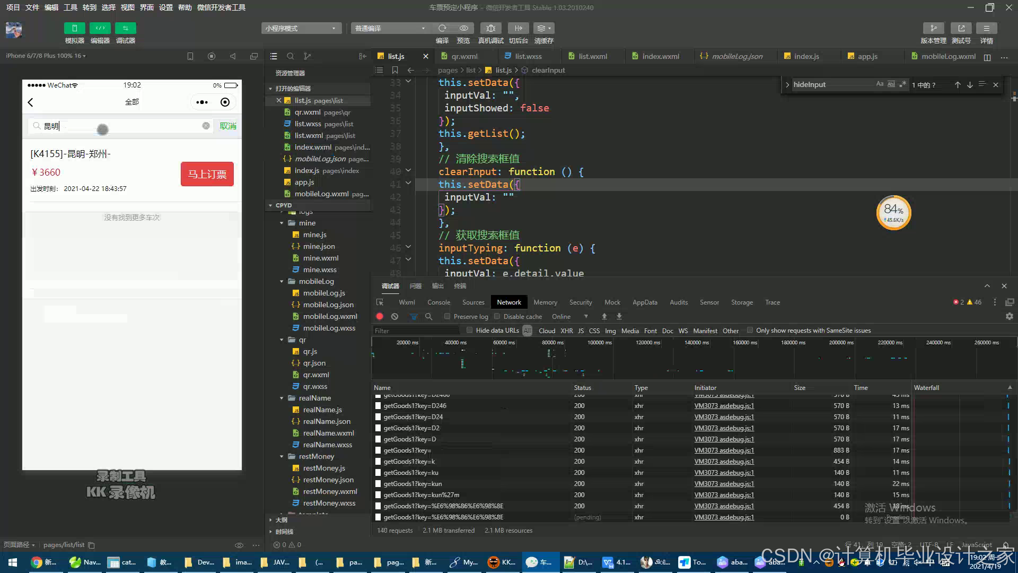Click the 马上订票 button

[207, 174]
